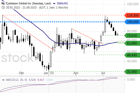
Task: Select the green 61,000 price marker
Action: pos(132,43)
